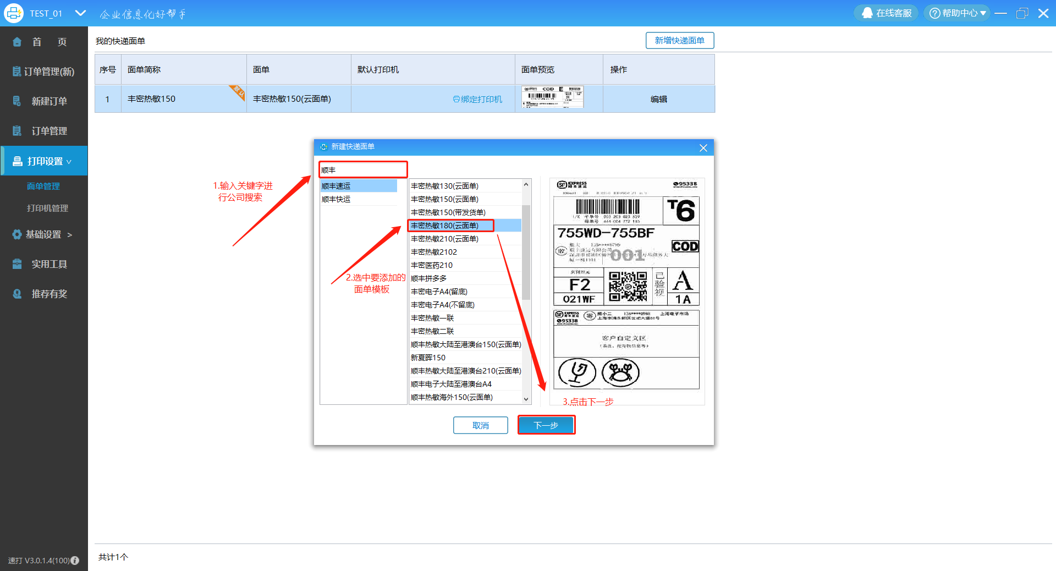Select 打印机管理 submenu item

(47, 208)
